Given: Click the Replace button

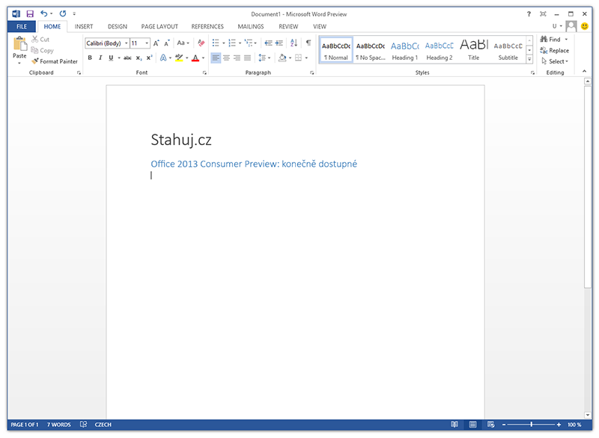Looking at the screenshot, I should [555, 50].
